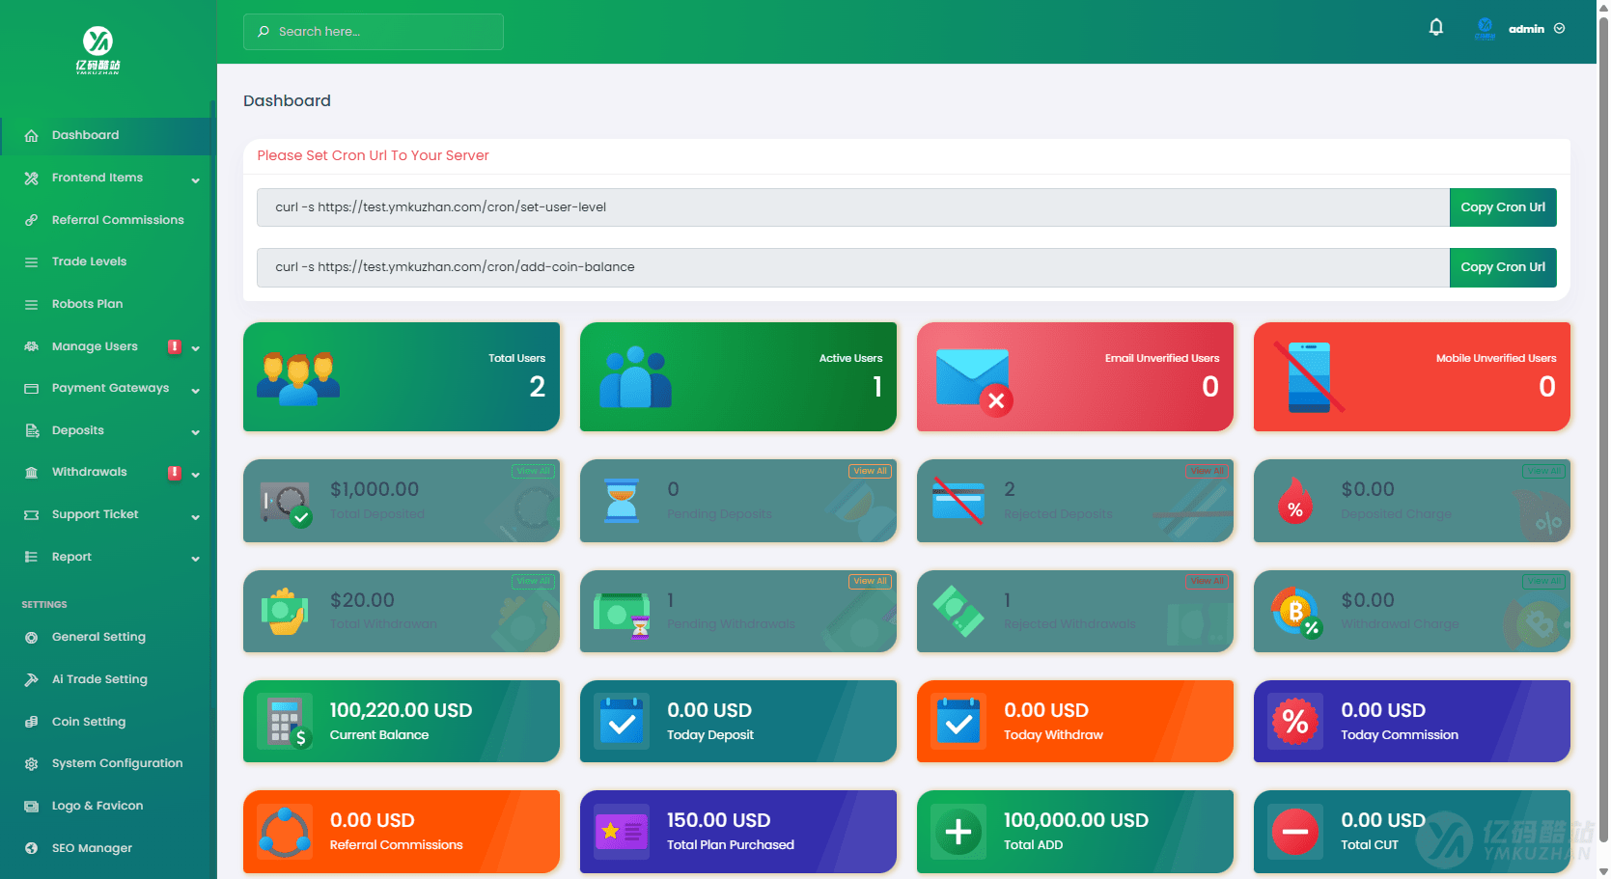The width and height of the screenshot is (1611, 879).
Task: Copy the set-user-level cron URL
Action: [x=1502, y=206]
